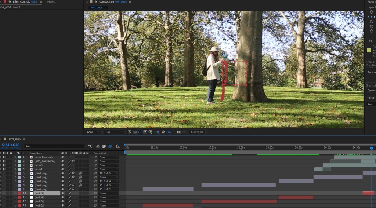Click the pick whip for Null 5 layer
The height and width of the screenshot is (208, 376).
click(x=95, y=193)
